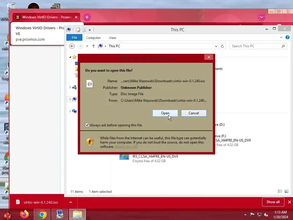Uncheck Always ask before opening this file
The image size is (293, 220).
tap(87, 125)
